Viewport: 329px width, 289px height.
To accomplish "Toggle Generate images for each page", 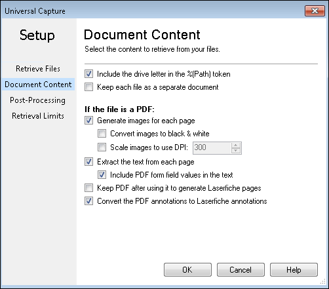I will point(88,121).
